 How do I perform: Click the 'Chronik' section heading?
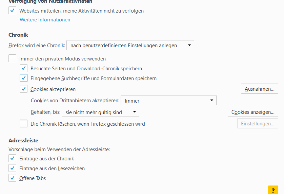[18, 35]
